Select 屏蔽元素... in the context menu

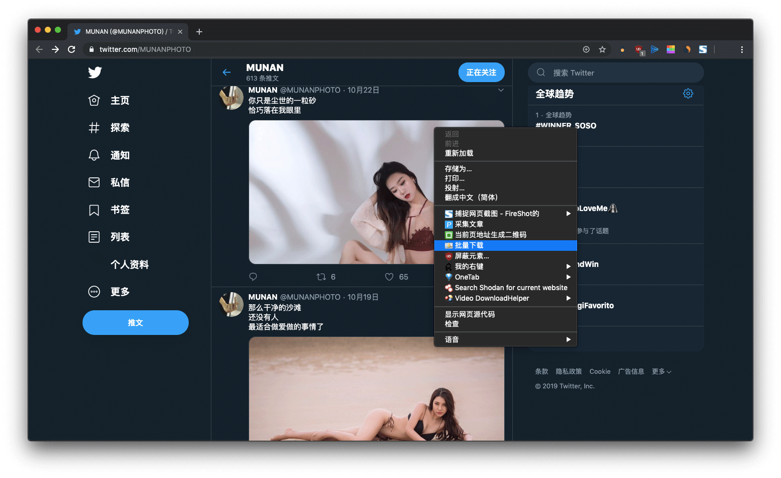click(505, 256)
